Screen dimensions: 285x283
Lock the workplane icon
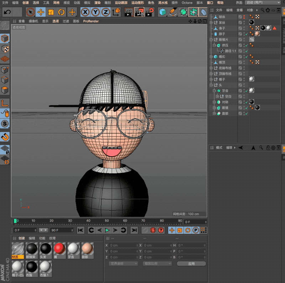click(x=5, y=149)
